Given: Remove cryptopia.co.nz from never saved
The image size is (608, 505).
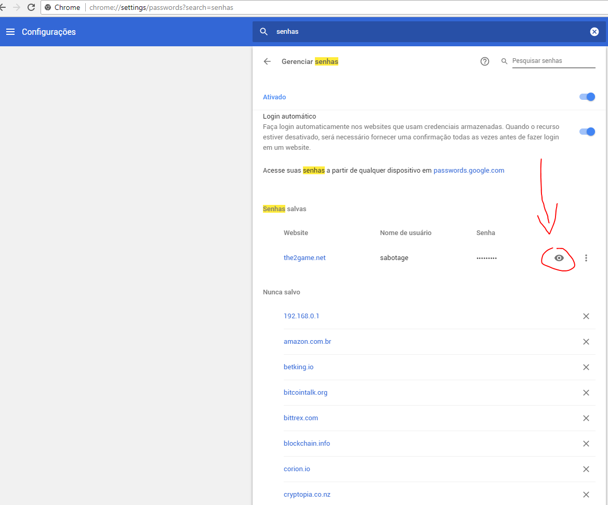Looking at the screenshot, I should pos(586,495).
